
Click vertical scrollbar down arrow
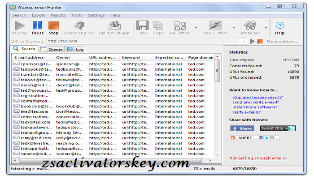(x=217, y=155)
